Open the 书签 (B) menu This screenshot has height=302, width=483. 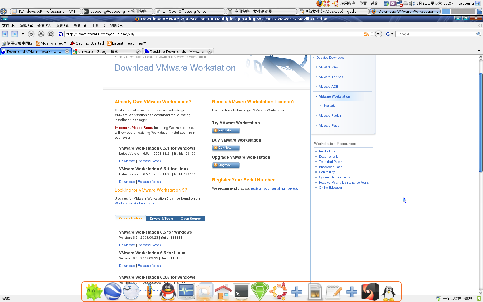[x=80, y=26]
